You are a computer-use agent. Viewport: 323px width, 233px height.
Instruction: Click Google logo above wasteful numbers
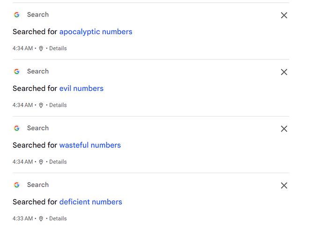point(17,128)
